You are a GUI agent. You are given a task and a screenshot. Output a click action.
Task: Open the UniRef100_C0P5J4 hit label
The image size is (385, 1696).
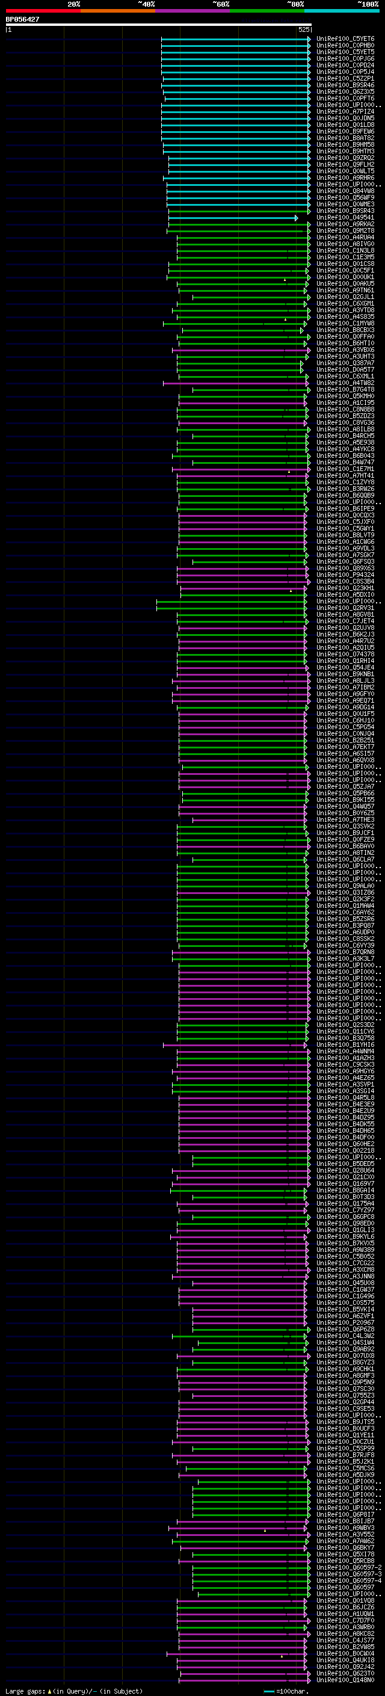pos(345,72)
